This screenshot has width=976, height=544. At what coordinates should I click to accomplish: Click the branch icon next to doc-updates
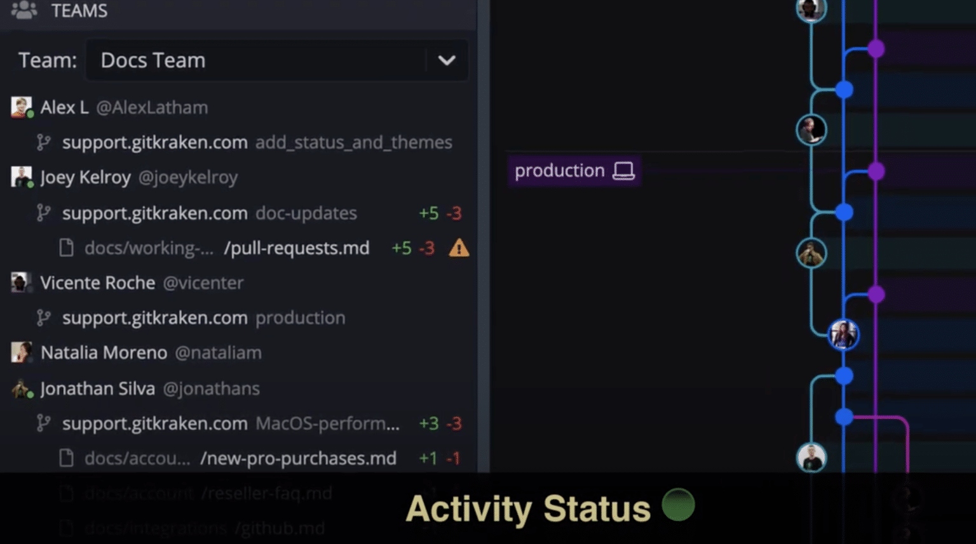[44, 213]
